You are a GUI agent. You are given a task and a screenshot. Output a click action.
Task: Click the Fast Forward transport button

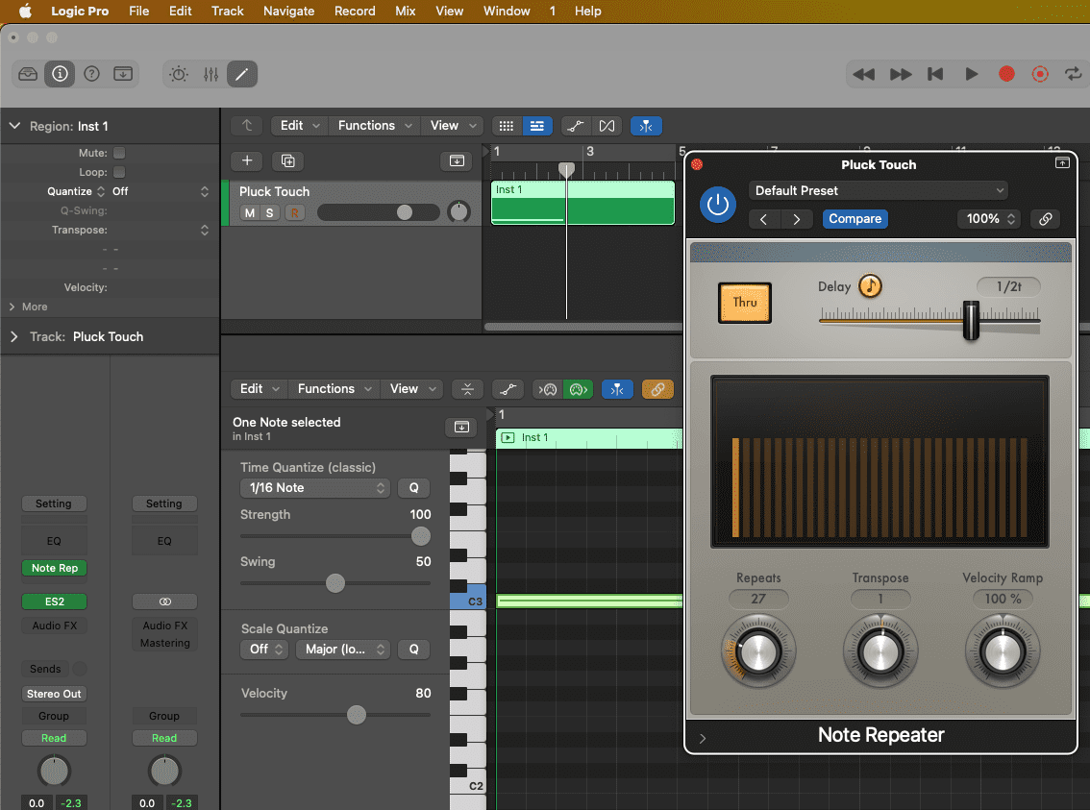click(901, 74)
